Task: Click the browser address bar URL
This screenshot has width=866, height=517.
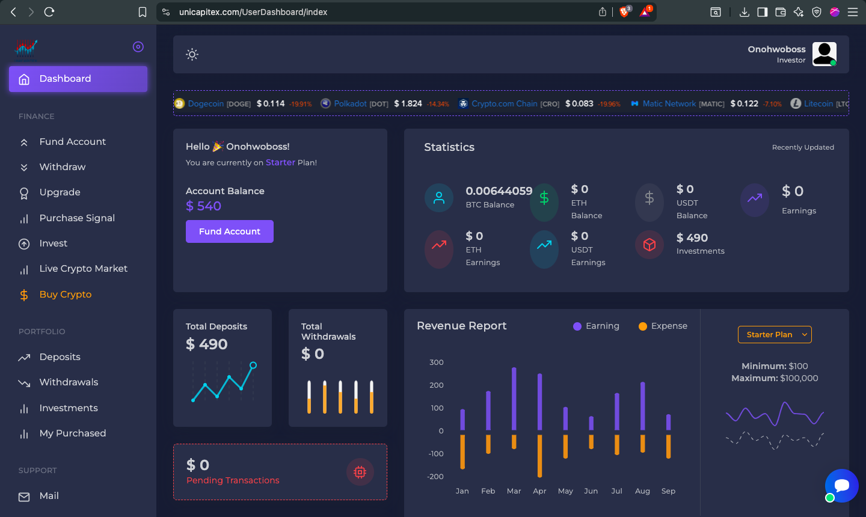Action: pos(253,12)
